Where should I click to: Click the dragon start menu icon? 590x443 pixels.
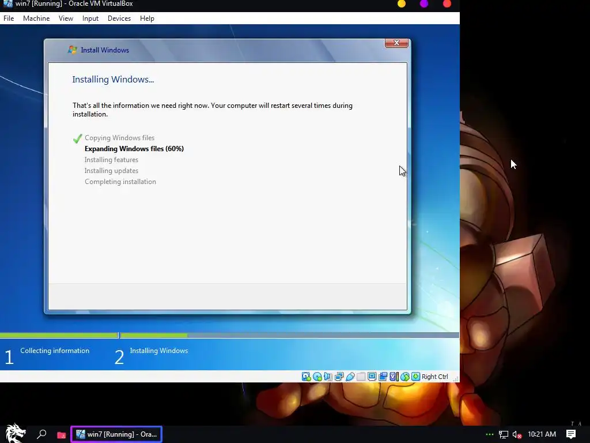tap(15, 434)
